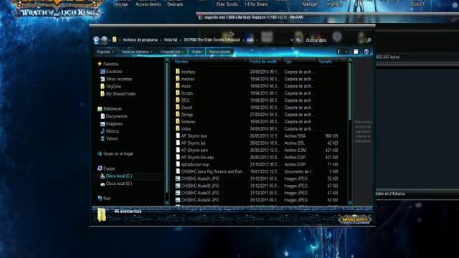Go forward with the Explorer forward arrow
This screenshot has width=459, height=258.
104,40
